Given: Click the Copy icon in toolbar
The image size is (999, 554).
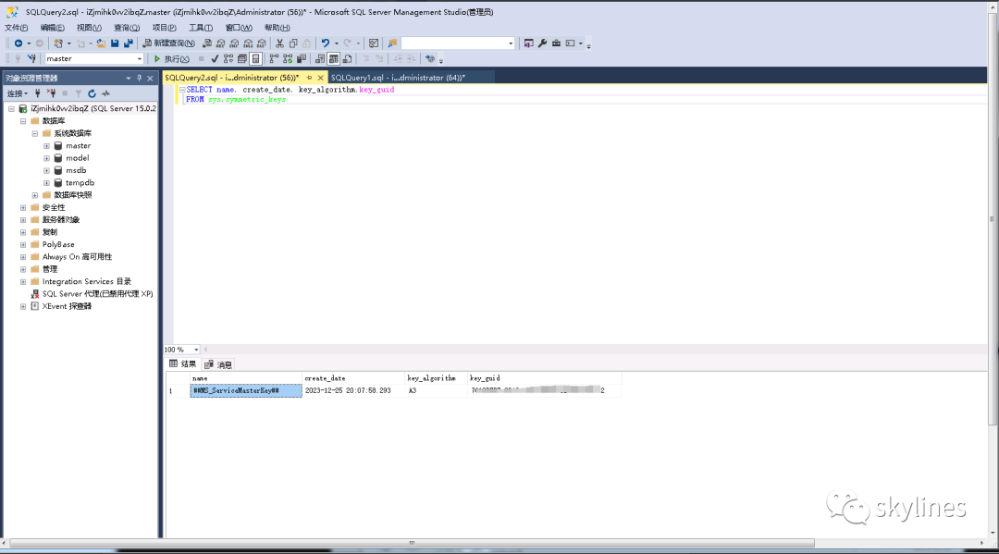Looking at the screenshot, I should click(294, 43).
